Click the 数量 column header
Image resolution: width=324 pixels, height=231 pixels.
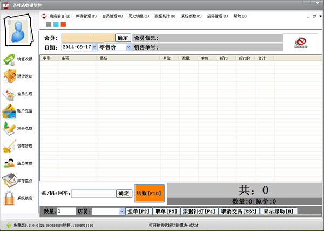coord(188,58)
